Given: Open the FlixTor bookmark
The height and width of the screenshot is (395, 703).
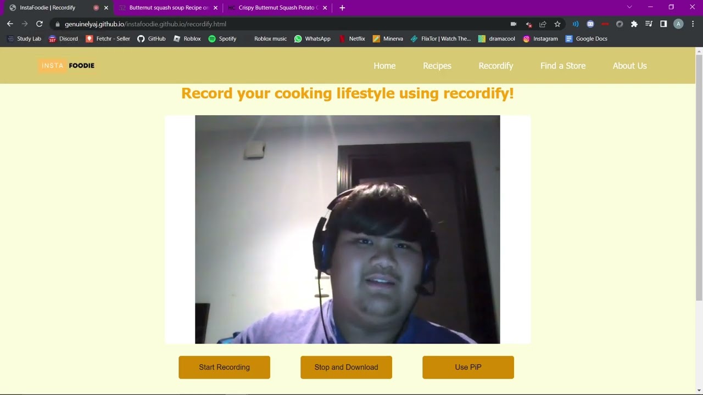Looking at the screenshot, I should point(440,39).
